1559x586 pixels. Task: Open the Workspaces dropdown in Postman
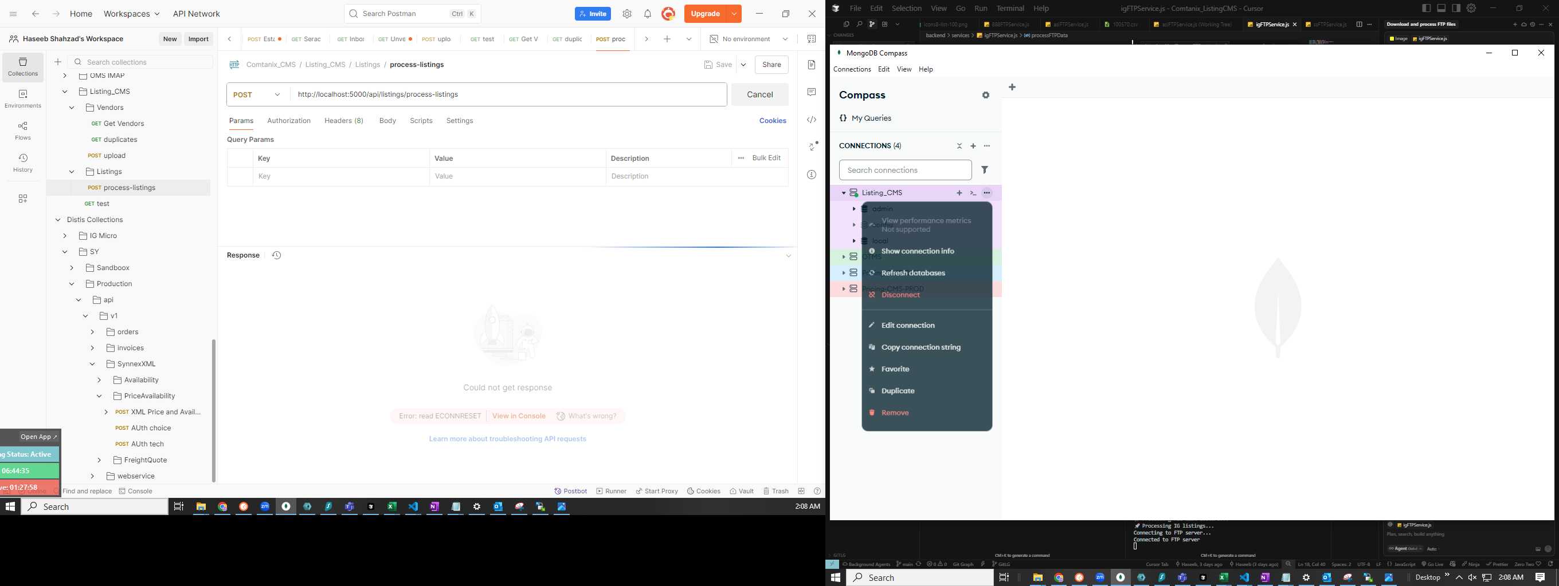(x=131, y=14)
